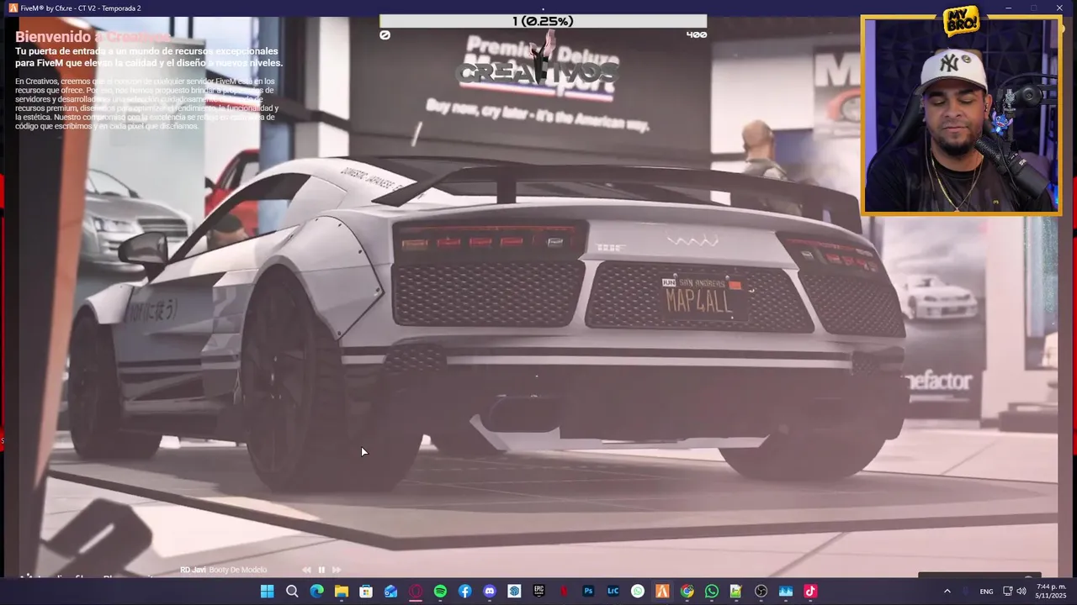Open the network status tray icon
The width and height of the screenshot is (1077, 605).
(x=1007, y=592)
